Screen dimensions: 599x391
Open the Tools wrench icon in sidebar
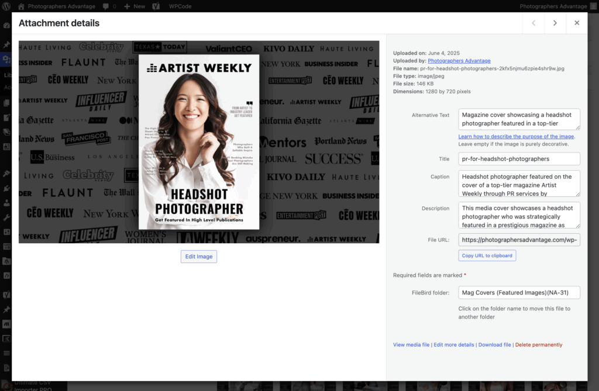6,217
